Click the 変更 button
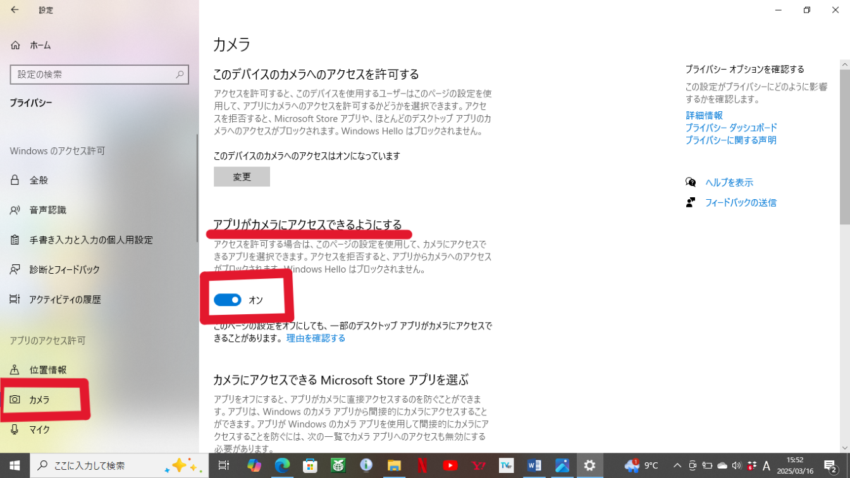Viewport: 850px width, 478px height. pos(242,177)
